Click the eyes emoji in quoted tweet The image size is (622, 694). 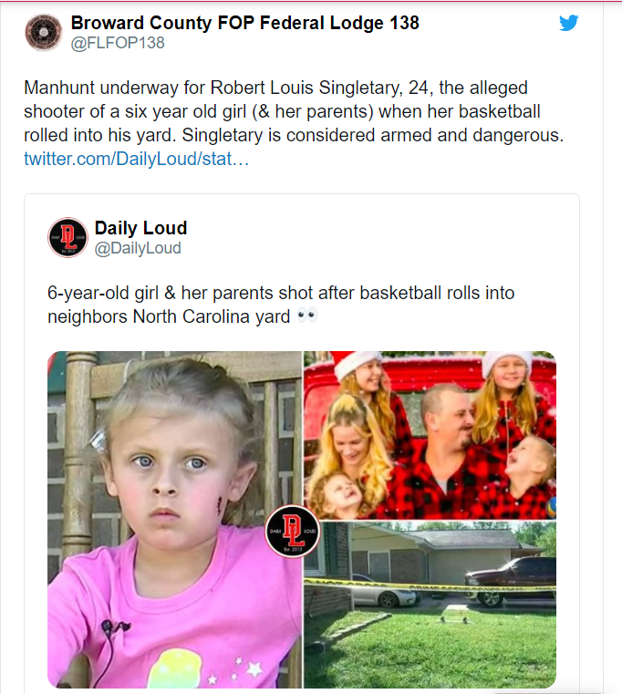(x=306, y=316)
